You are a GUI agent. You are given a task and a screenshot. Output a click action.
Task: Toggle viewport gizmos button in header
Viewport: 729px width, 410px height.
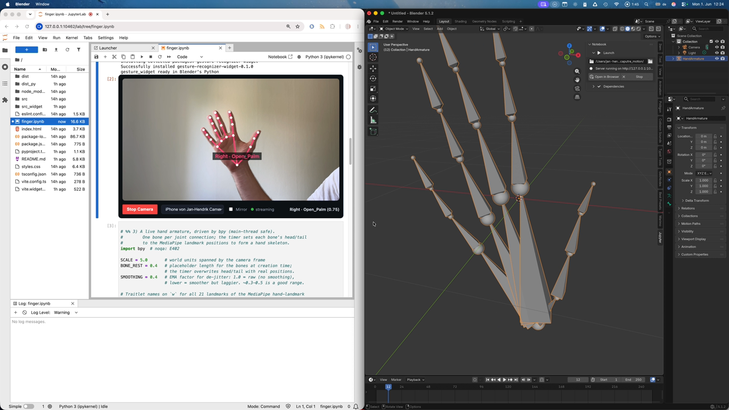pos(589,28)
